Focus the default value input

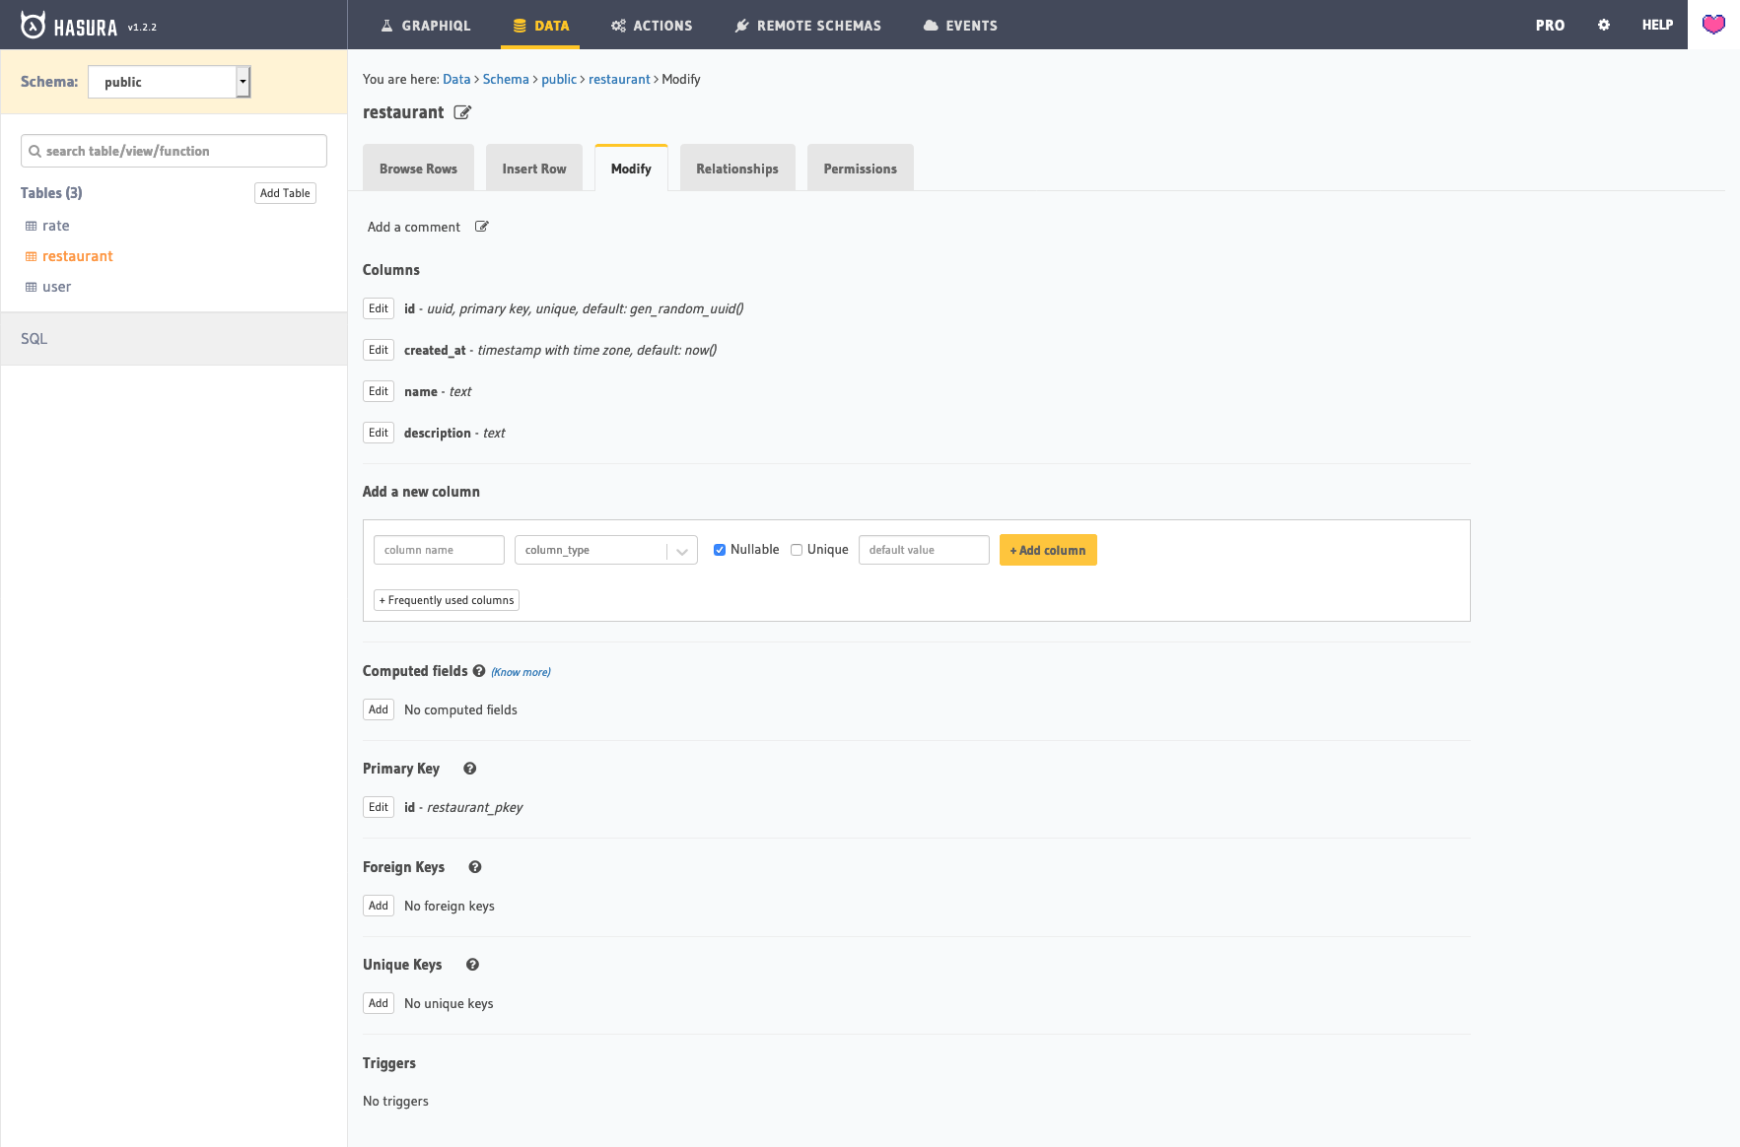click(x=924, y=550)
